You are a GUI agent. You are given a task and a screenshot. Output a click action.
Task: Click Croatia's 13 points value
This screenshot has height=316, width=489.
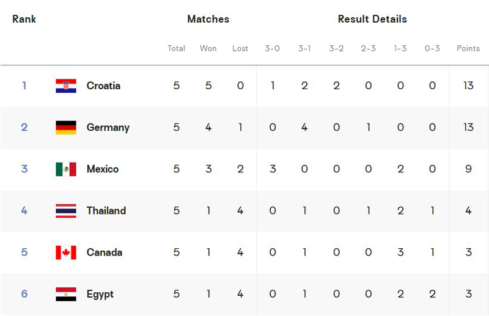pyautogui.click(x=468, y=86)
